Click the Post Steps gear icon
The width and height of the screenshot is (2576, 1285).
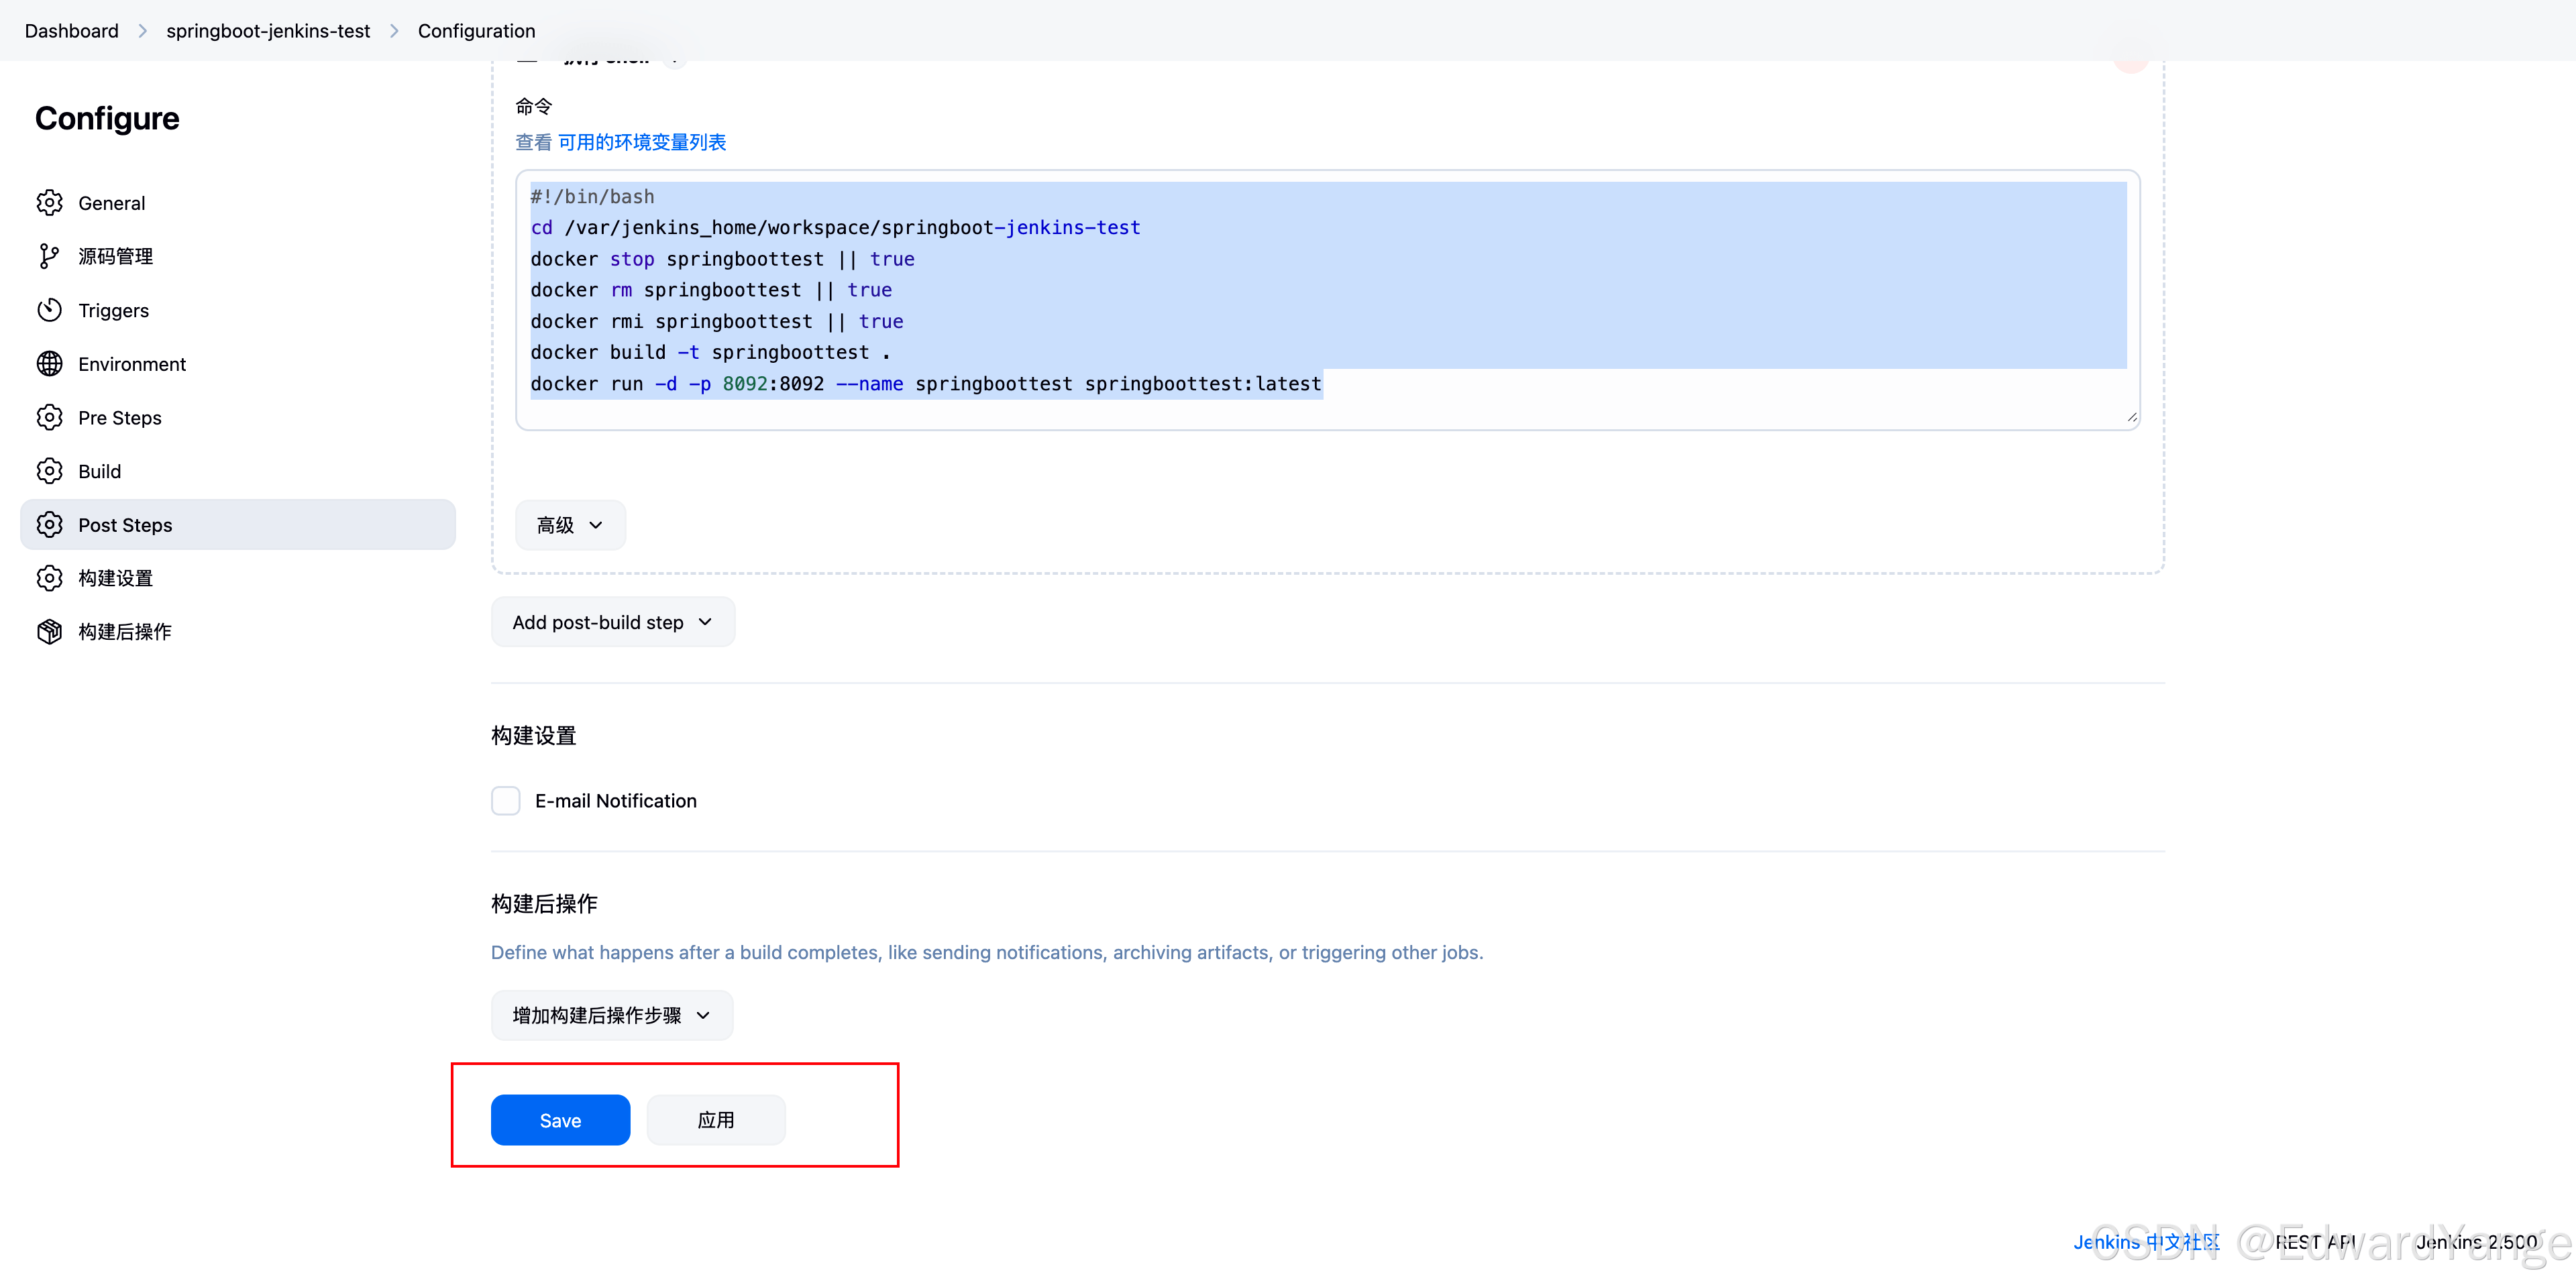pos(49,525)
